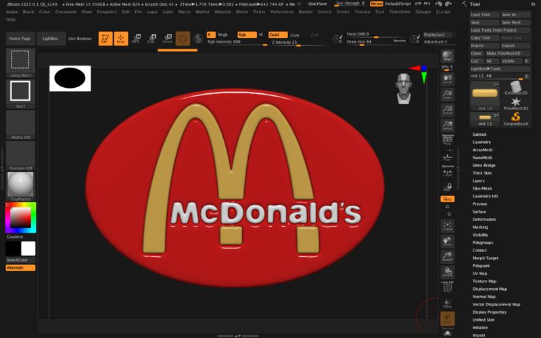Screen dimensions: 541x338
Task: Open the Zplugin menu
Action: tap(423, 11)
